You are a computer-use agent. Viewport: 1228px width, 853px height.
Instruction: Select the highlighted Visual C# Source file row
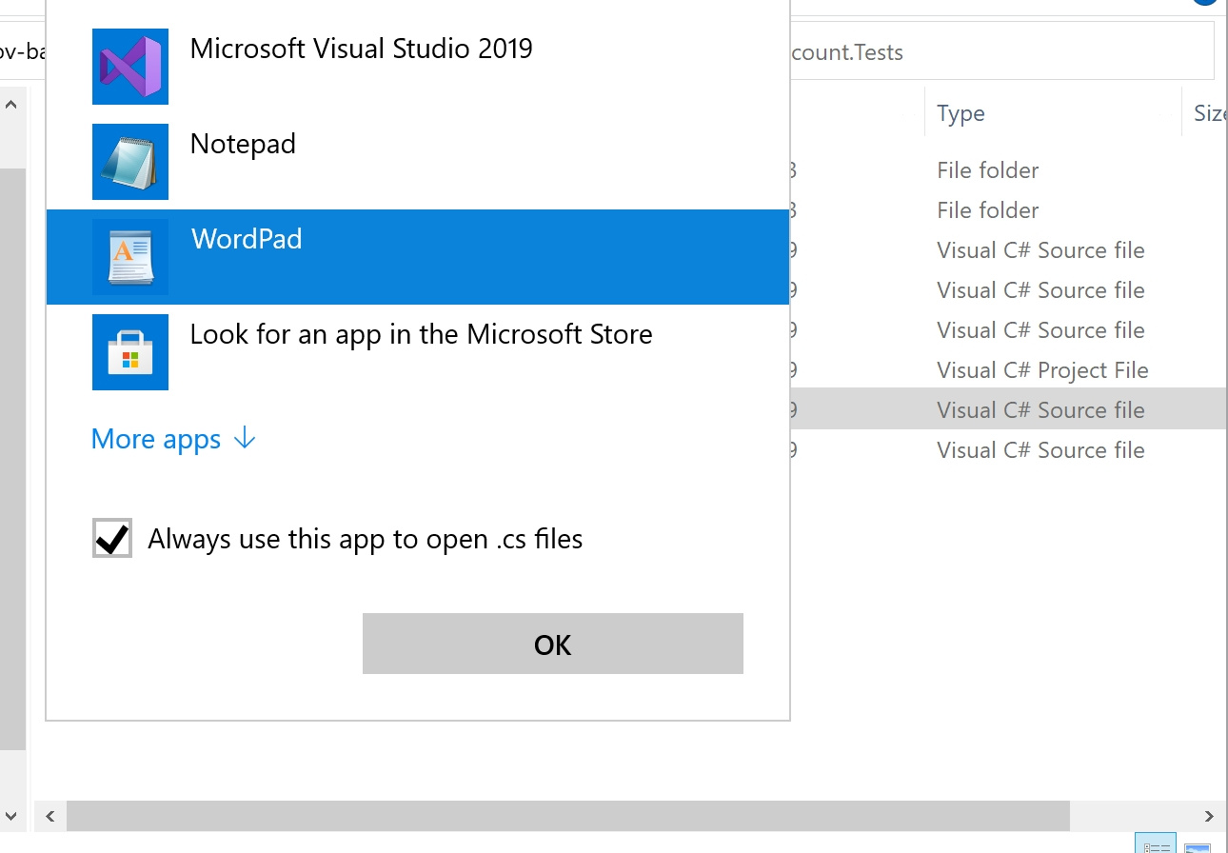1009,410
